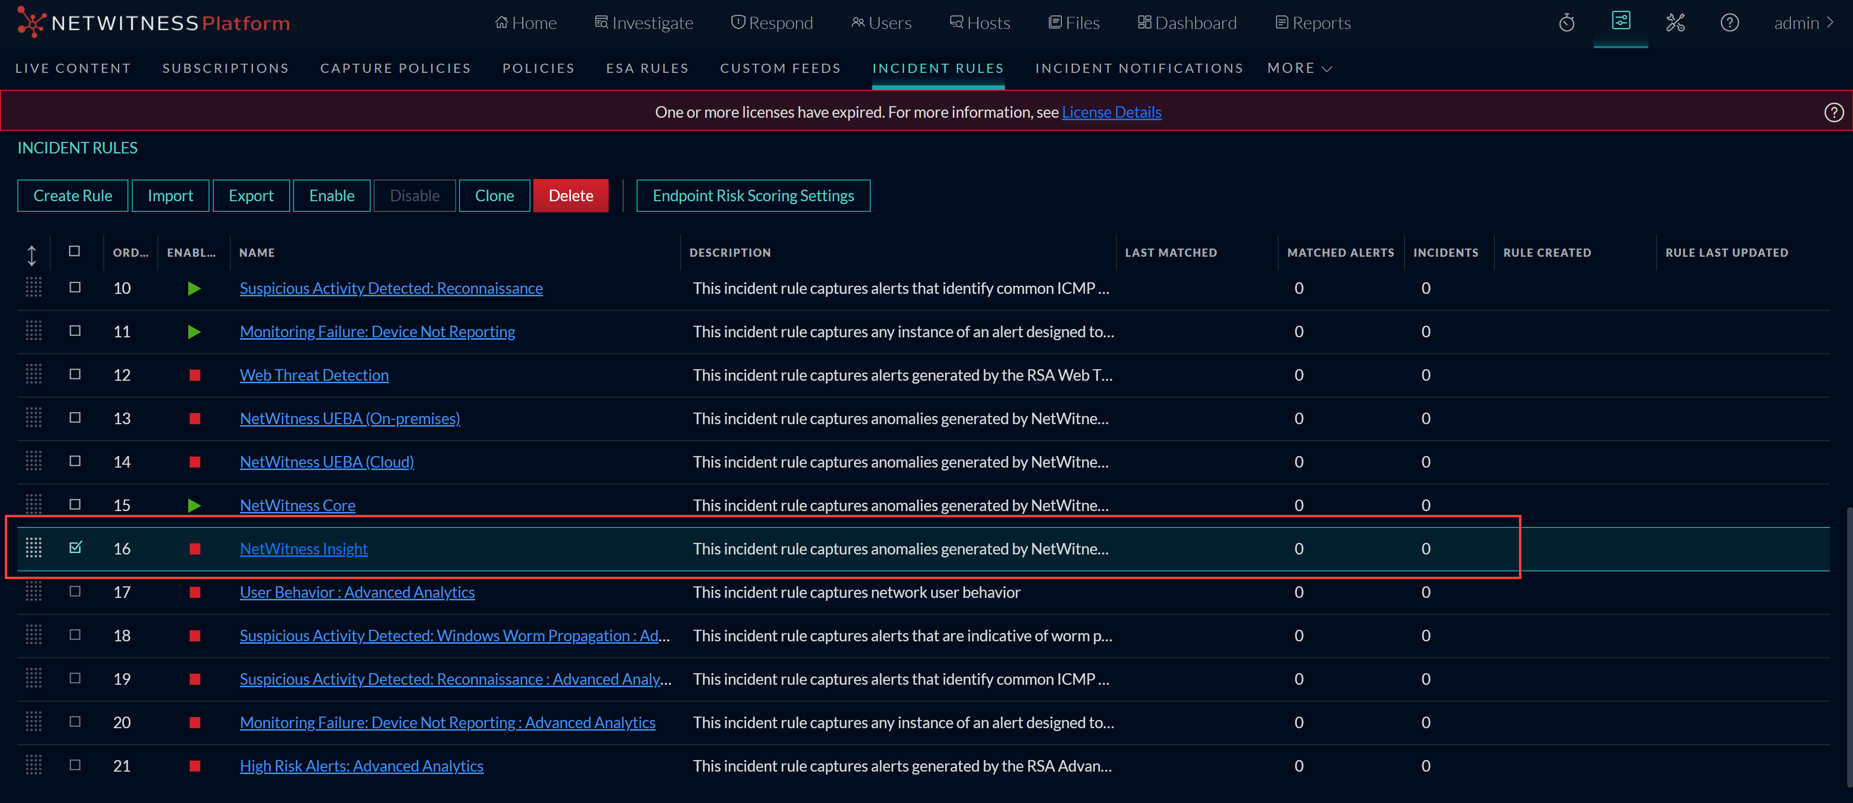Click red disabled icon for rule 12
The width and height of the screenshot is (1853, 803).
(x=194, y=375)
